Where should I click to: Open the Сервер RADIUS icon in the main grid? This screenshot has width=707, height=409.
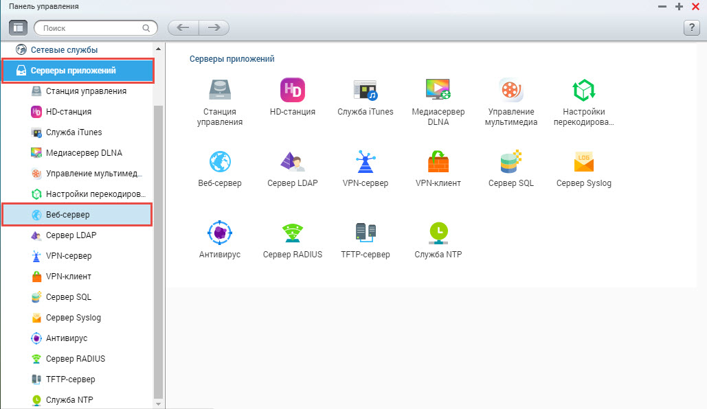293,233
